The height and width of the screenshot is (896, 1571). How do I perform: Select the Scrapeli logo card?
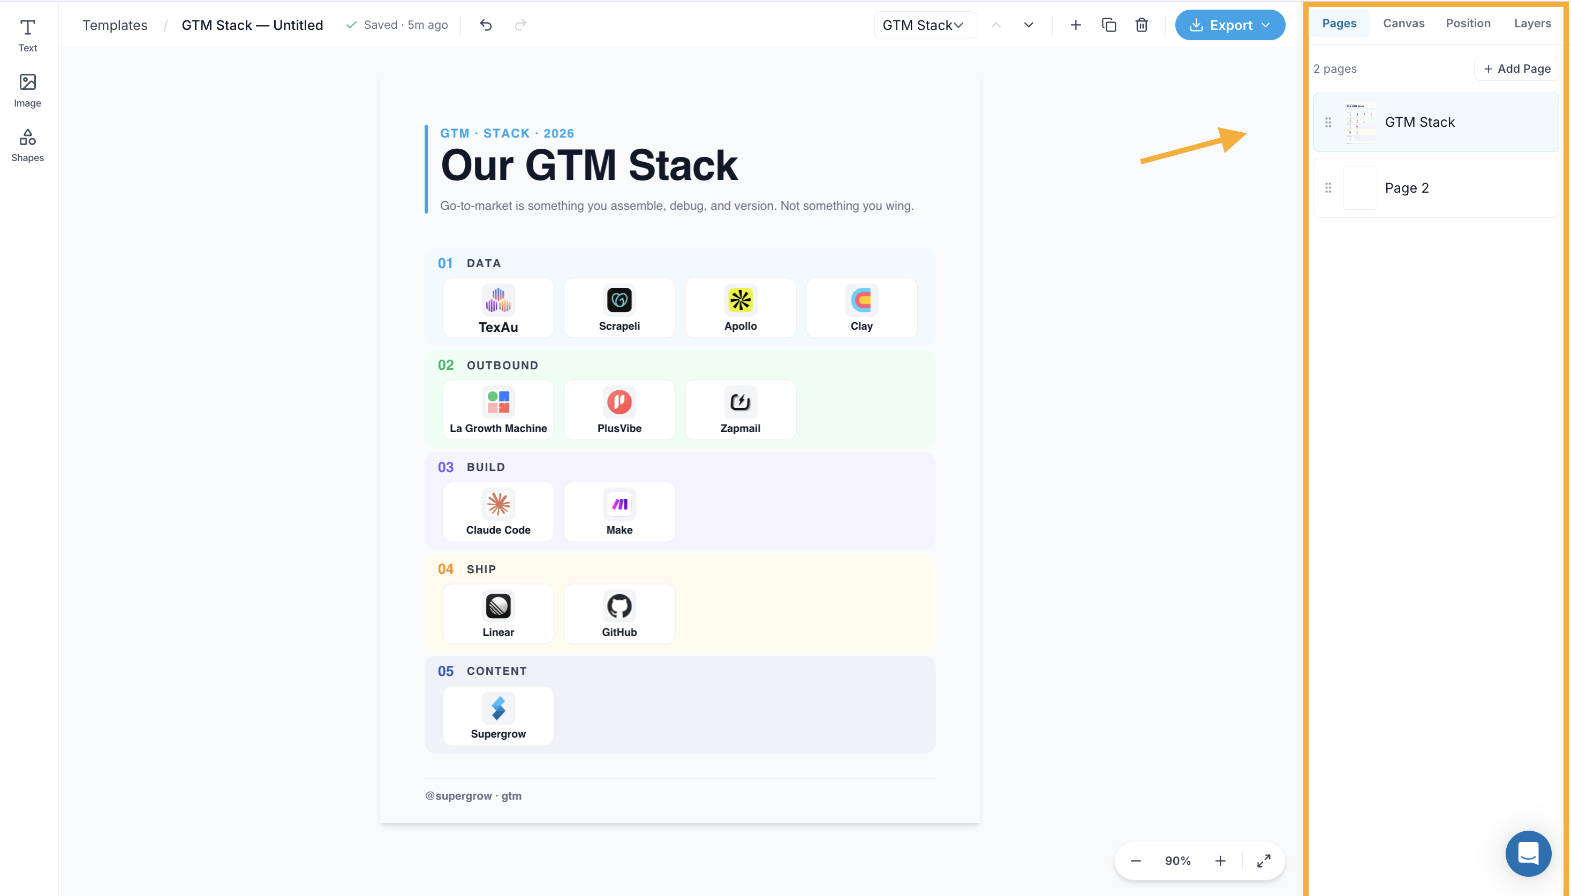tap(620, 308)
